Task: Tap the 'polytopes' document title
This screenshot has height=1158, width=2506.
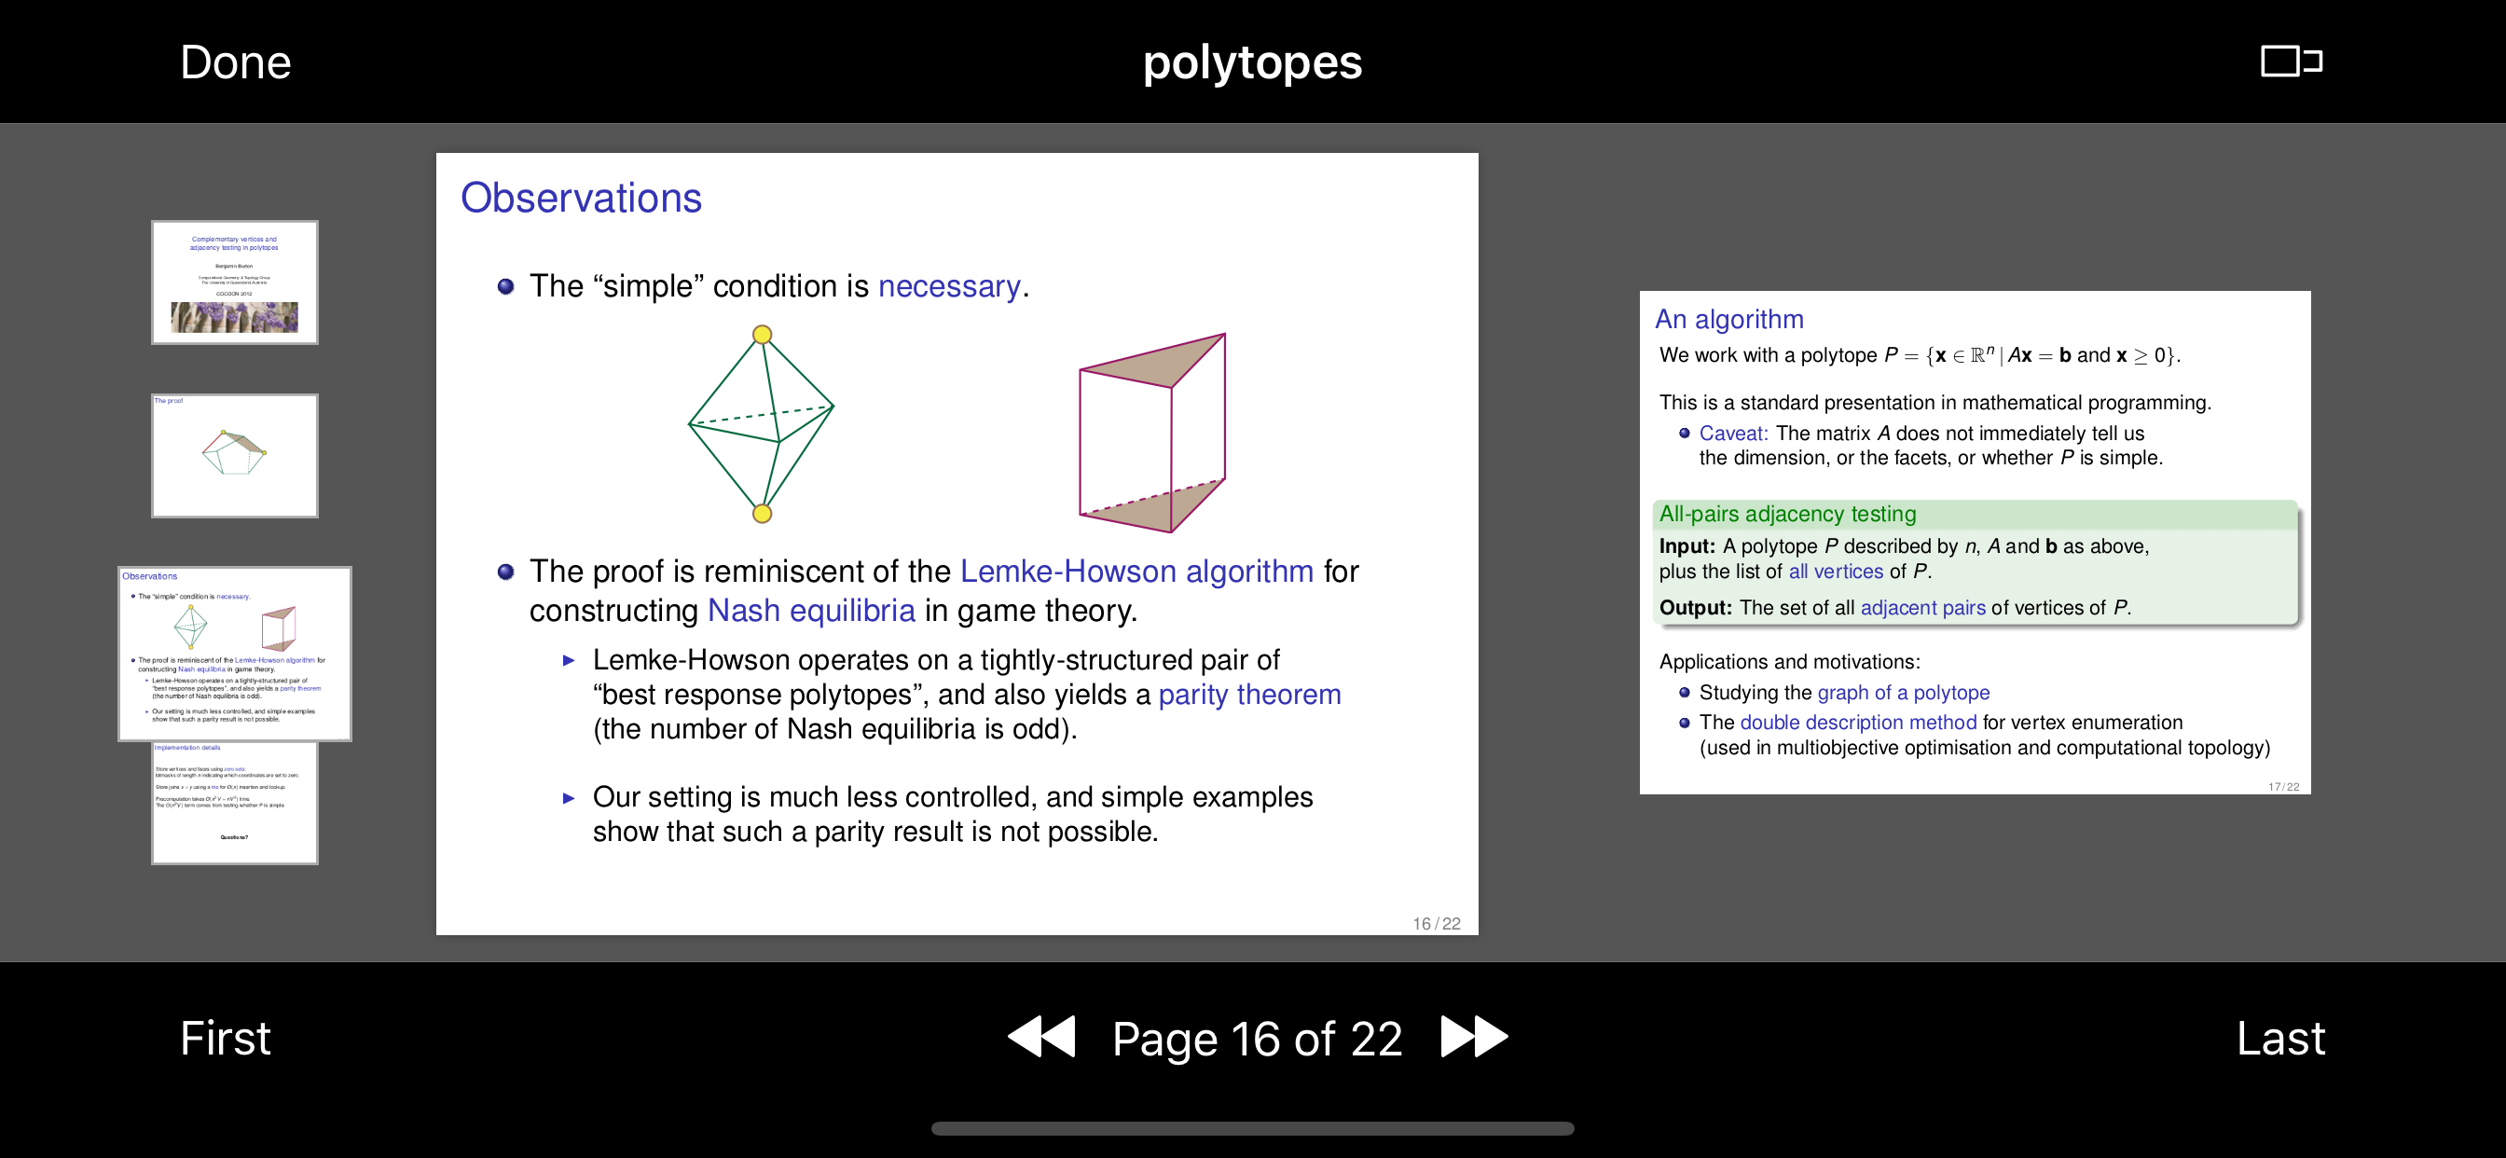Action: click(x=1252, y=62)
